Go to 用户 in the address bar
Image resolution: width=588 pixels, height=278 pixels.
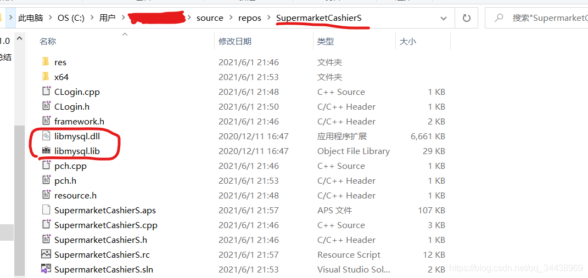point(107,18)
